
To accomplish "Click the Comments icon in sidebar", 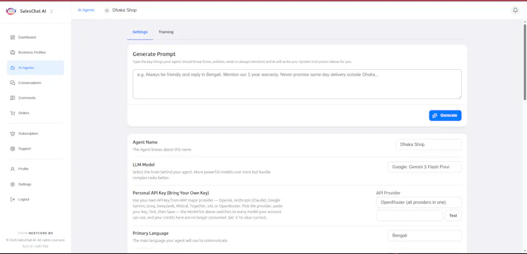I will point(13,98).
